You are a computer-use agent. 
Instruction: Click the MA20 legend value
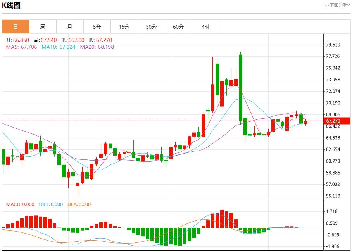(97, 47)
